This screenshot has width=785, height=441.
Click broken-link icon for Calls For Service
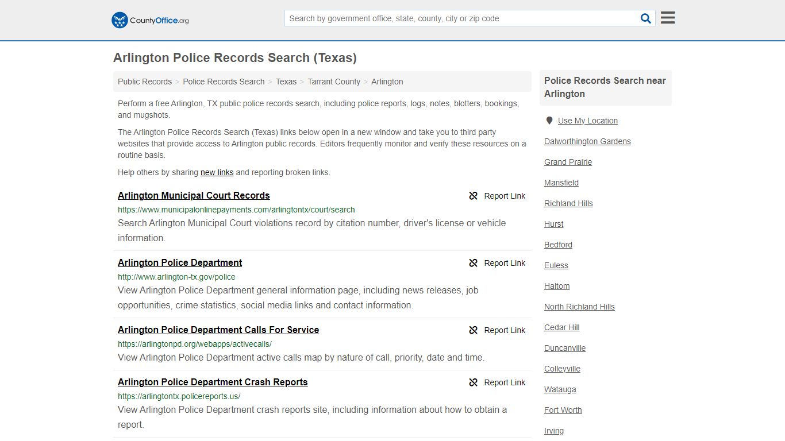(474, 330)
